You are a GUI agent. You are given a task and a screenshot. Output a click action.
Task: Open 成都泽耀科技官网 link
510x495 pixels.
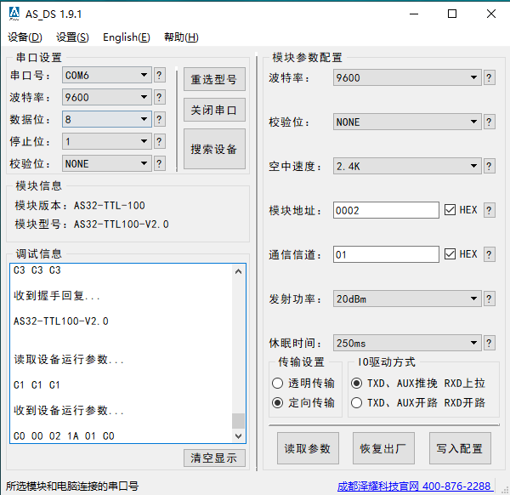click(414, 486)
